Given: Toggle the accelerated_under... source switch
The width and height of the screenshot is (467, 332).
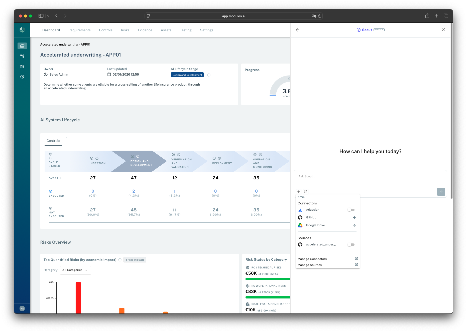Looking at the screenshot, I should pos(351,245).
